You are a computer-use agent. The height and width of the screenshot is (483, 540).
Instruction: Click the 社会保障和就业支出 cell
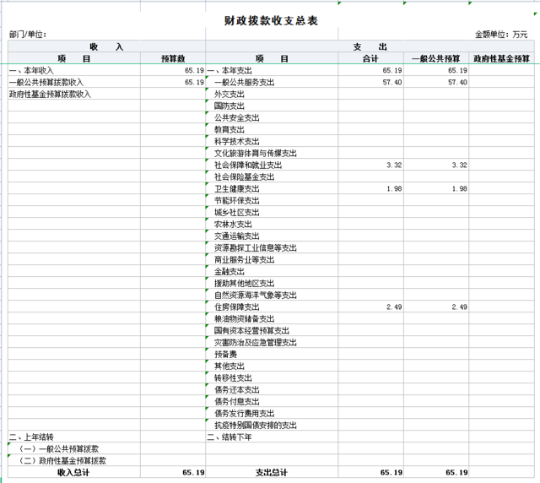247,166
